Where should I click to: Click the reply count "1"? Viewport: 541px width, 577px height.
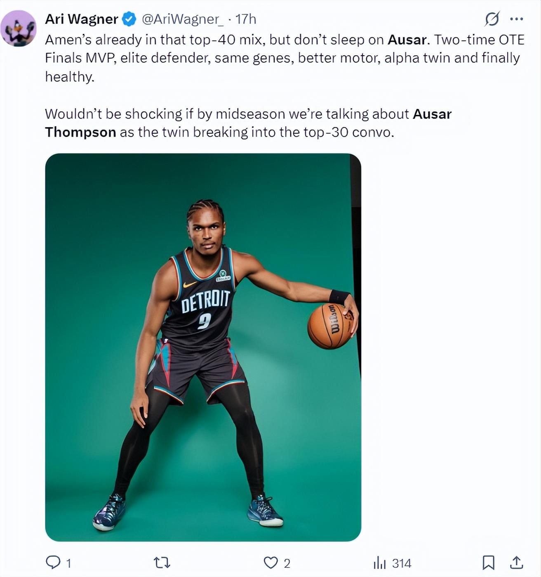(69, 563)
